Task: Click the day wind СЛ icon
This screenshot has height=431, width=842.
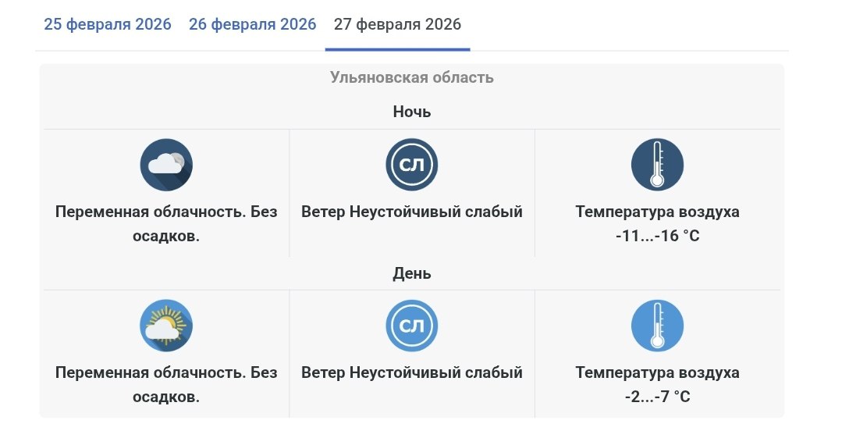Action: point(412,326)
